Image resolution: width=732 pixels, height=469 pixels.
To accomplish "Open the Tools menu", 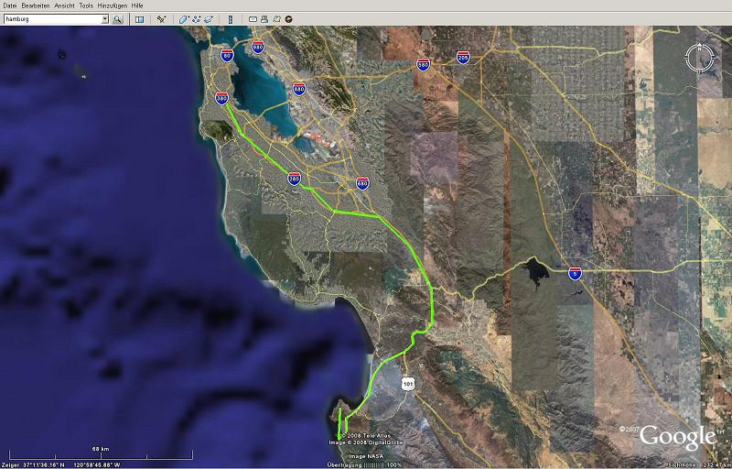I will tap(86, 5).
